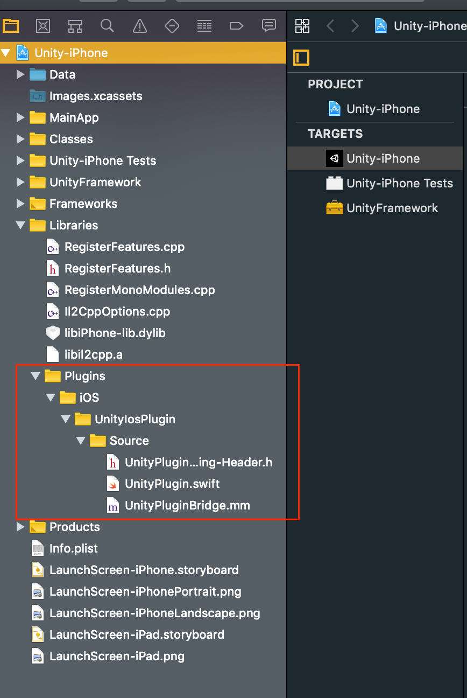Viewport: 467px width, 698px height.
Task: Select the Breakpoint navigator diamond icon
Action: point(172,25)
